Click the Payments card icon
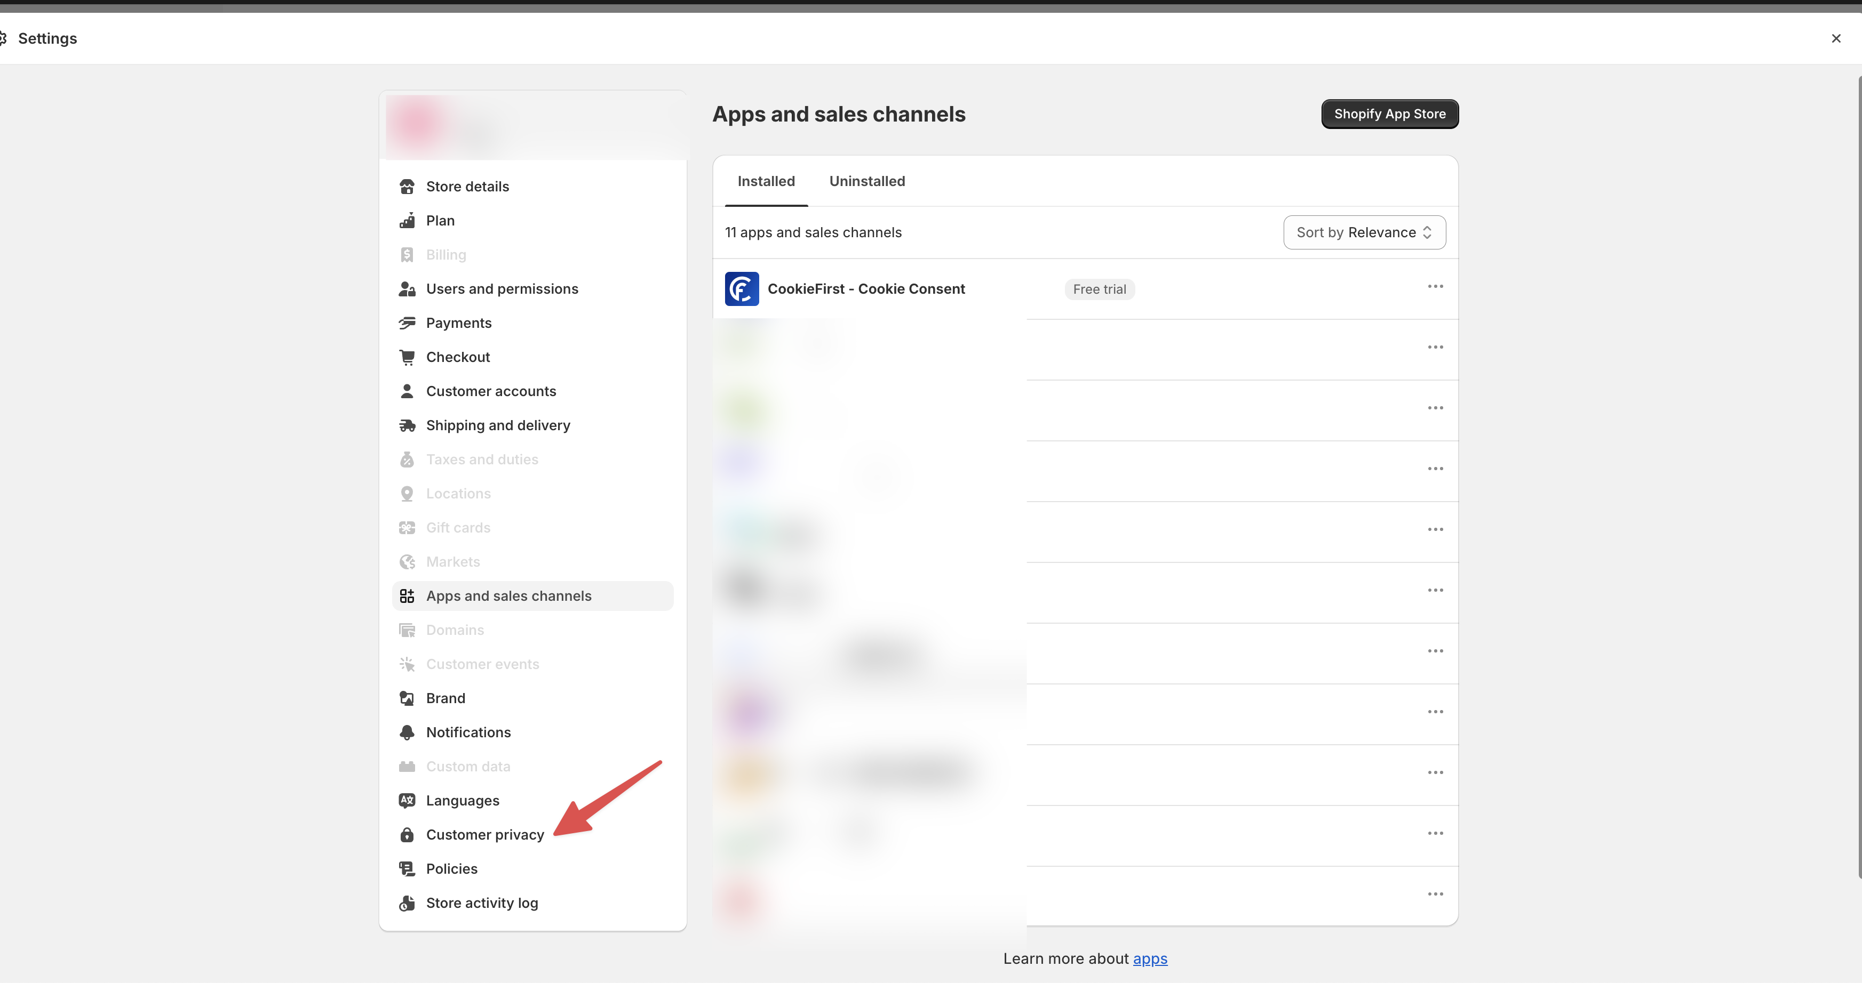This screenshot has width=1862, height=983. coord(407,322)
